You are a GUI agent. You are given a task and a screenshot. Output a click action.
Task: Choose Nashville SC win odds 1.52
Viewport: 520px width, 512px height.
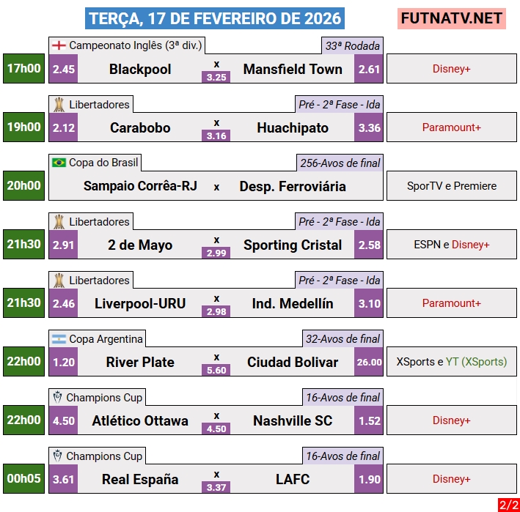pos(369,420)
